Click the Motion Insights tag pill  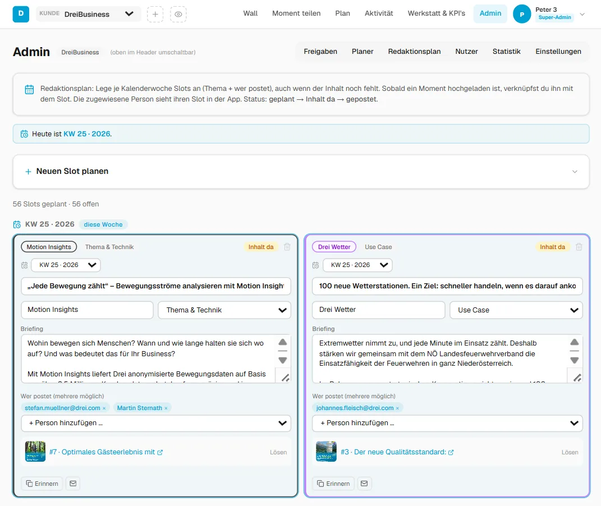coord(49,247)
